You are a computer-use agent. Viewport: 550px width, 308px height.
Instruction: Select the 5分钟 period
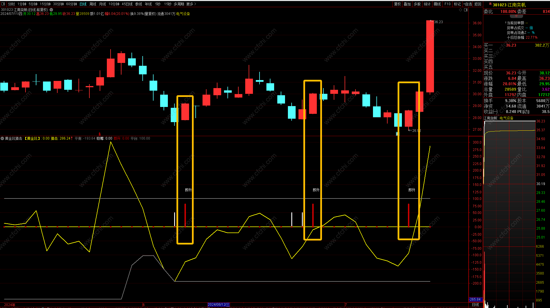(x=33, y=4)
